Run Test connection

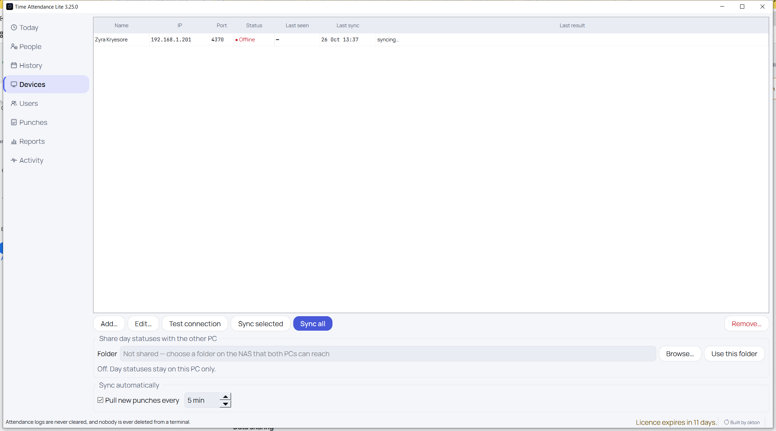pyautogui.click(x=195, y=324)
